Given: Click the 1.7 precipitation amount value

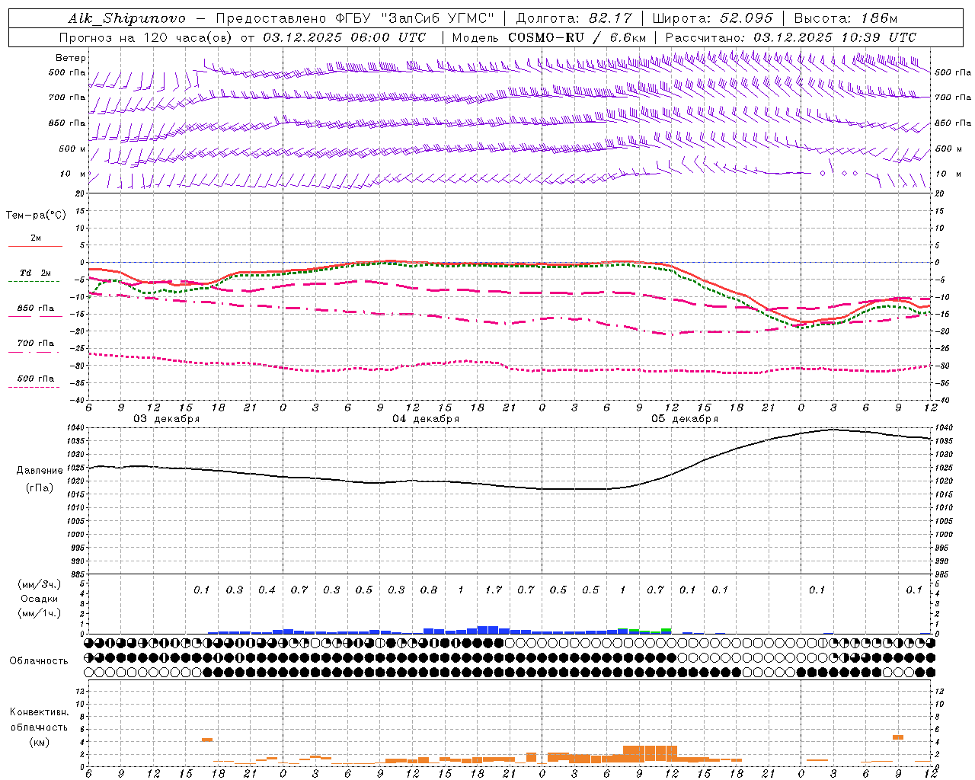Looking at the screenshot, I should 494,590.
